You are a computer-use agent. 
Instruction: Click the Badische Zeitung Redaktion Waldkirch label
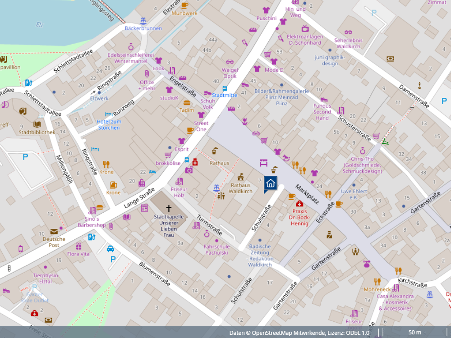tap(260, 256)
